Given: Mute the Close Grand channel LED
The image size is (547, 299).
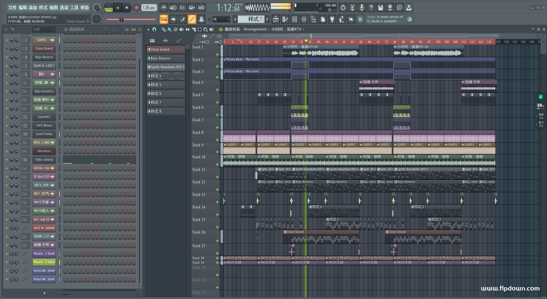Looking at the screenshot, I should click(7, 49).
